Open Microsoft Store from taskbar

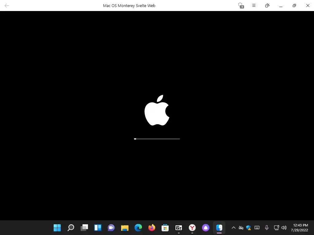[x=165, y=228]
